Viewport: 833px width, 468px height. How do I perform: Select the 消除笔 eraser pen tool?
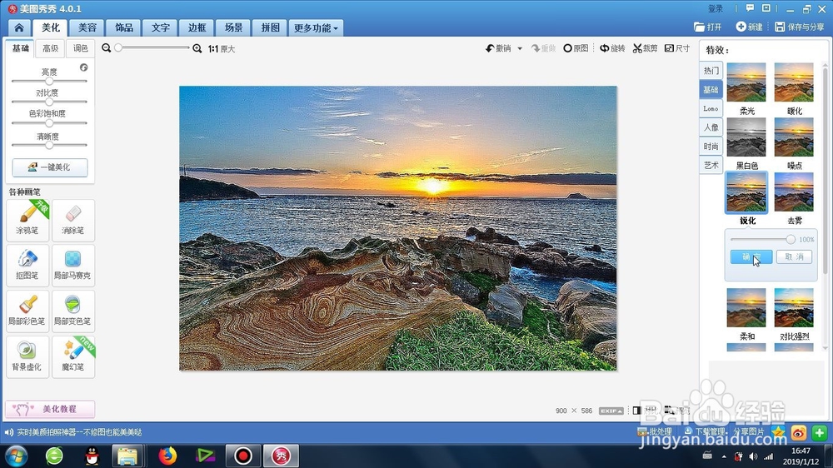click(x=72, y=219)
